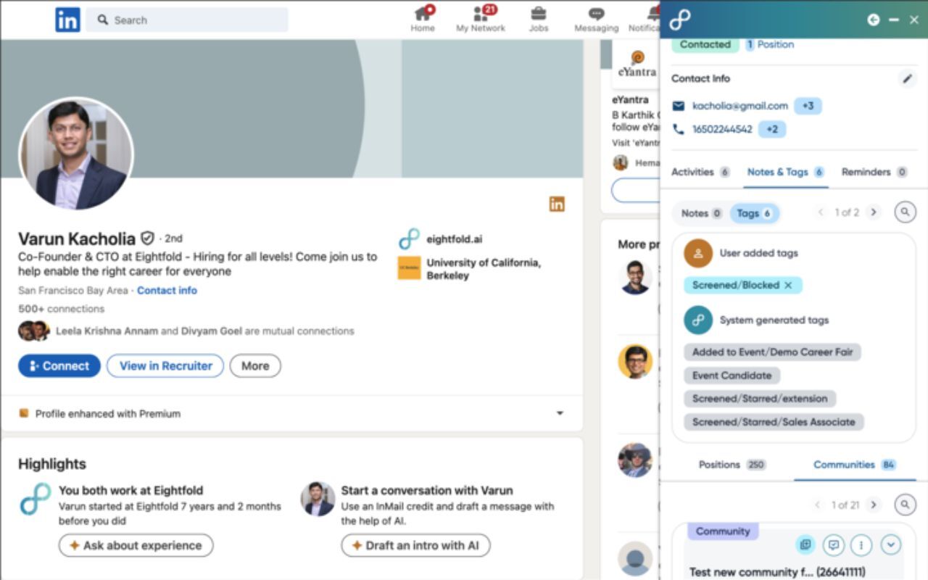This screenshot has width=928, height=580.
Task: Expand the Community card with the chevron
Action: (891, 544)
